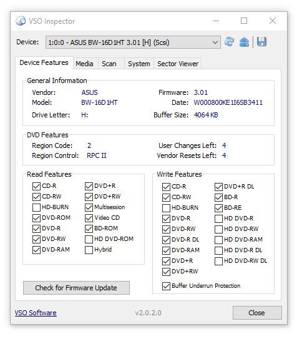Image resolution: width=297 pixels, height=339 pixels.
Task: Toggle the DVD+R DL write checkbox
Action: (x=218, y=187)
